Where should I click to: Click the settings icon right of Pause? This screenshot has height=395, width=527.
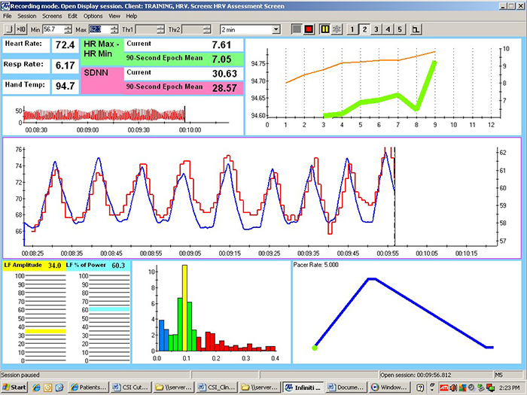(x=338, y=29)
